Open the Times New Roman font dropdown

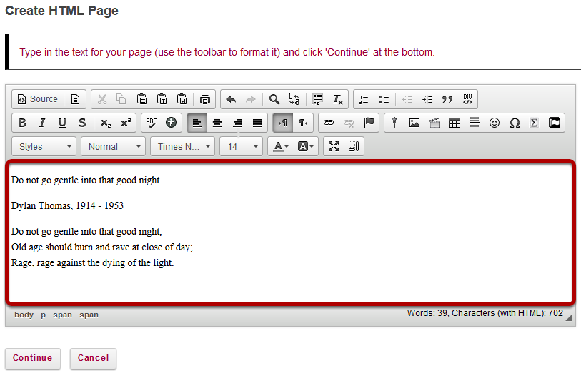(x=183, y=146)
